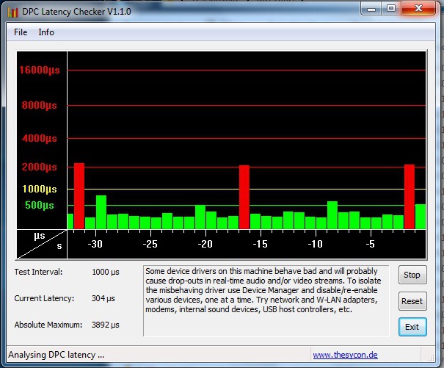Click the middle red latency spike bar
Viewport: 444px width, 368px height.
coord(244,197)
